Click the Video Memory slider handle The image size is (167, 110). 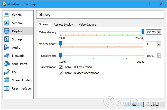(143, 32)
